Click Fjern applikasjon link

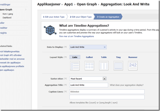tap(7, 70)
